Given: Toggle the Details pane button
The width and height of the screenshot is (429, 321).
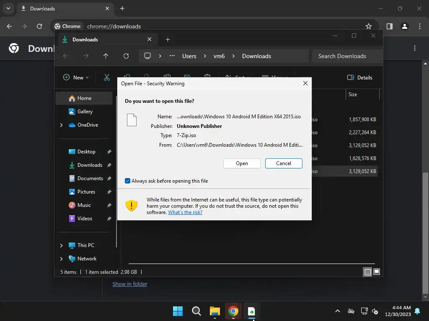Looking at the screenshot, I should tap(359, 77).
